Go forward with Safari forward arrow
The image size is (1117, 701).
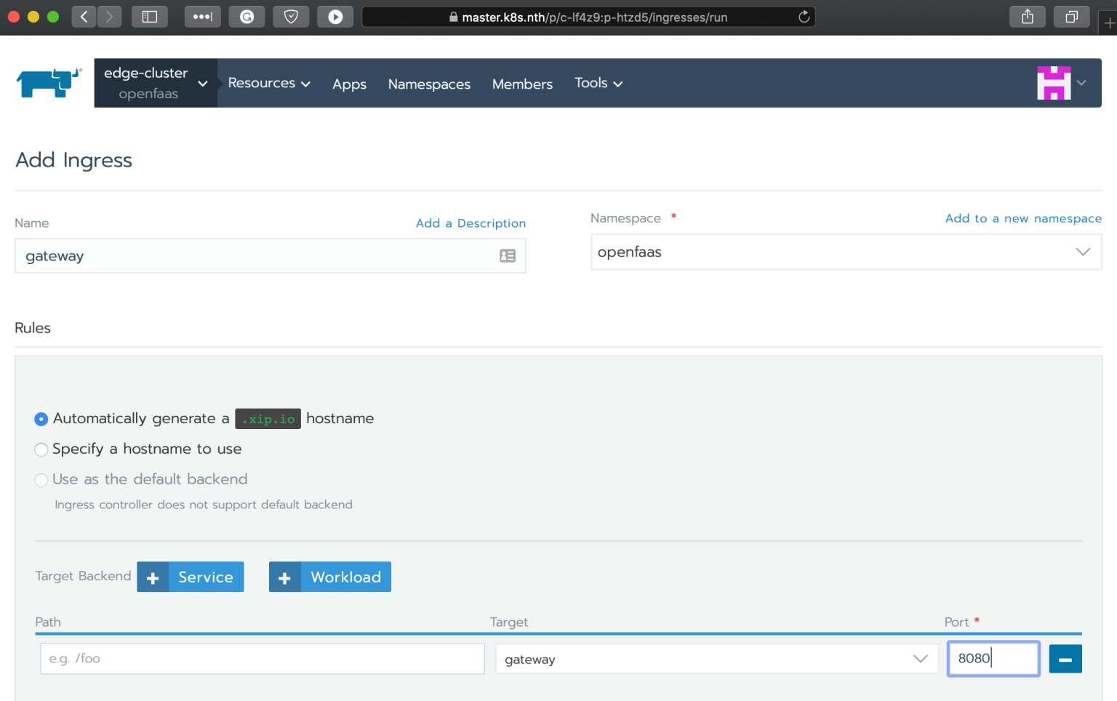pos(109,16)
